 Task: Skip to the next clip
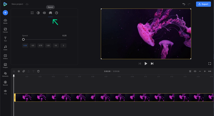click(x=152, y=63)
